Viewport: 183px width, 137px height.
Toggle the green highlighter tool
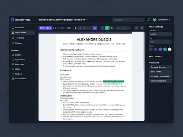pyautogui.click(x=107, y=28)
